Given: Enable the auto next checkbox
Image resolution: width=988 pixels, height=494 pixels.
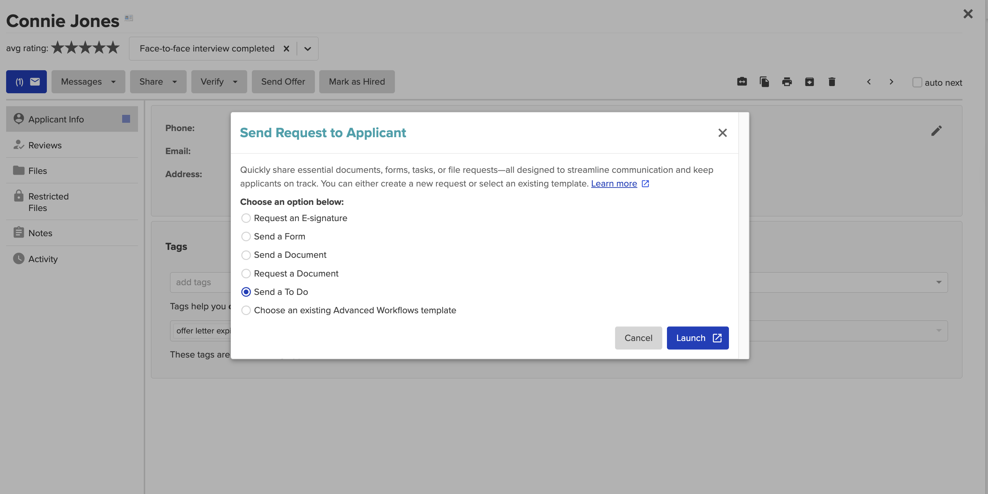Looking at the screenshot, I should (x=917, y=82).
